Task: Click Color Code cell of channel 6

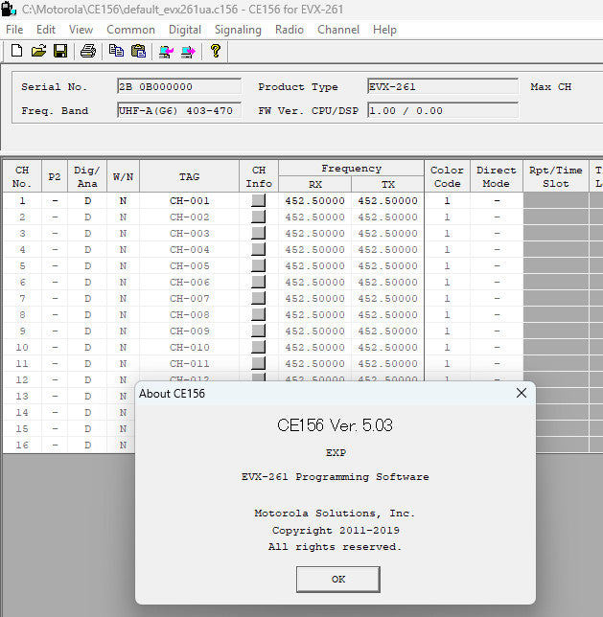Action: click(447, 282)
